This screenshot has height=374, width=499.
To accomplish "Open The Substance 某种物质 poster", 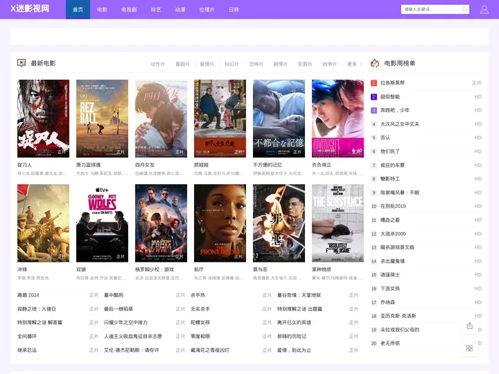I will point(338,223).
